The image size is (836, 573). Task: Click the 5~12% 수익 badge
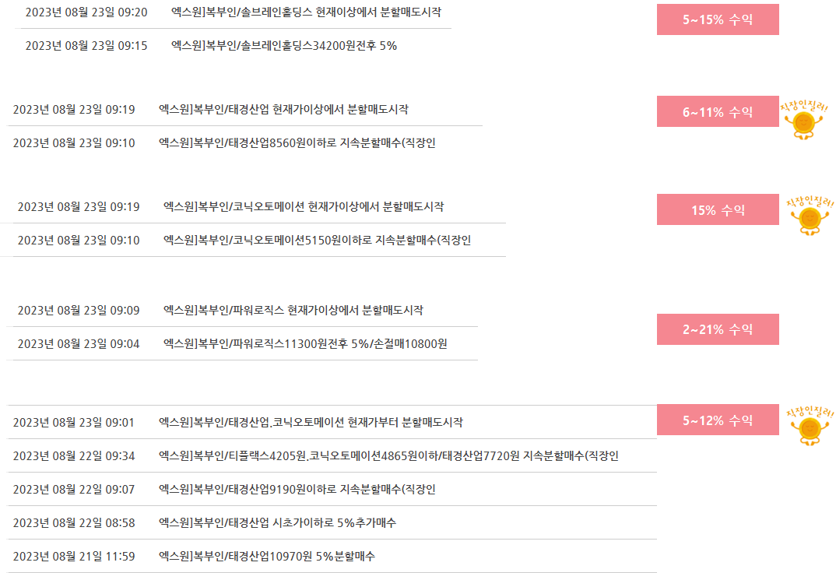click(718, 420)
